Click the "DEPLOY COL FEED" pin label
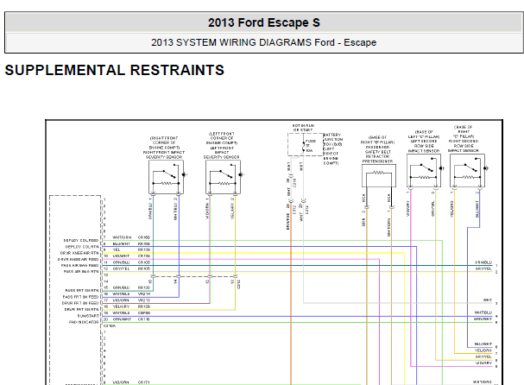Screen dimensions: 524x385 pos(81,240)
